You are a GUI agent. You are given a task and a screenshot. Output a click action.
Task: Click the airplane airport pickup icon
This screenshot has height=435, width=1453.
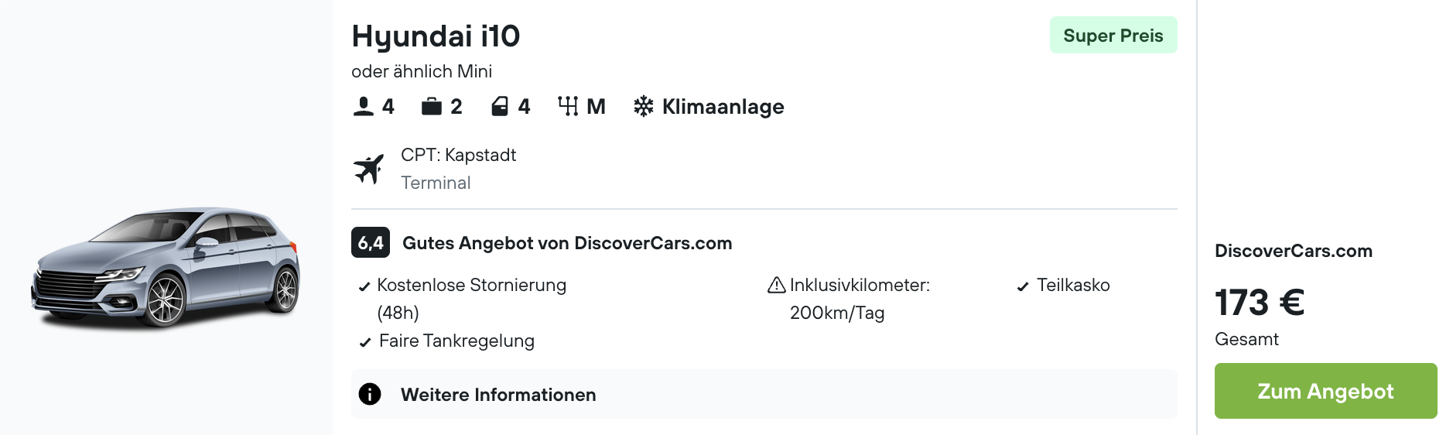tap(369, 169)
